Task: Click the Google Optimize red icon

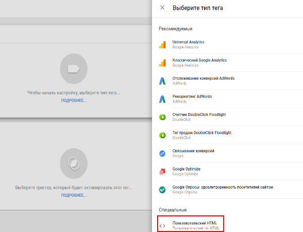Action: click(162, 171)
